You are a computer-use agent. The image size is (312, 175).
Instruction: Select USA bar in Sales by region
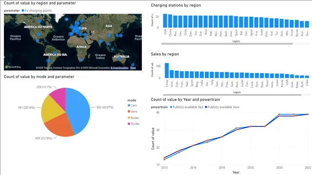tap(287, 76)
